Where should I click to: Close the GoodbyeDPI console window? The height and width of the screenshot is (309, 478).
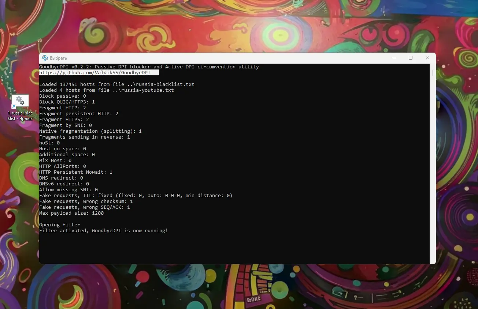427,58
